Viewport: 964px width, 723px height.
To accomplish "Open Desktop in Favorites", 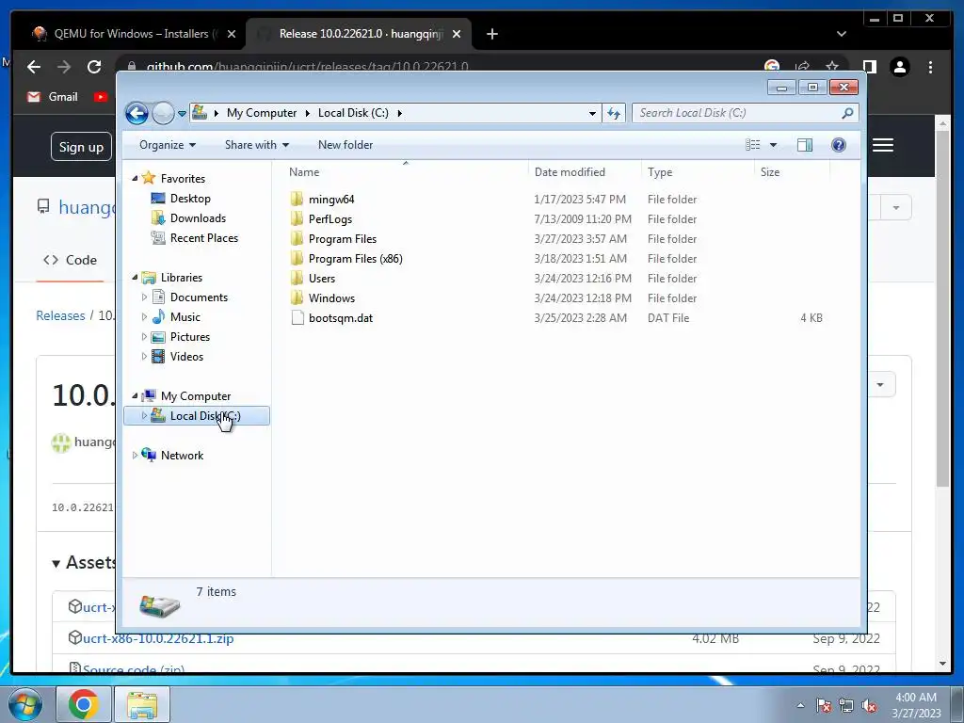I will (x=190, y=199).
